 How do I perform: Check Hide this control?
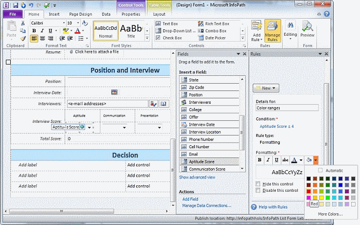coord(258,184)
